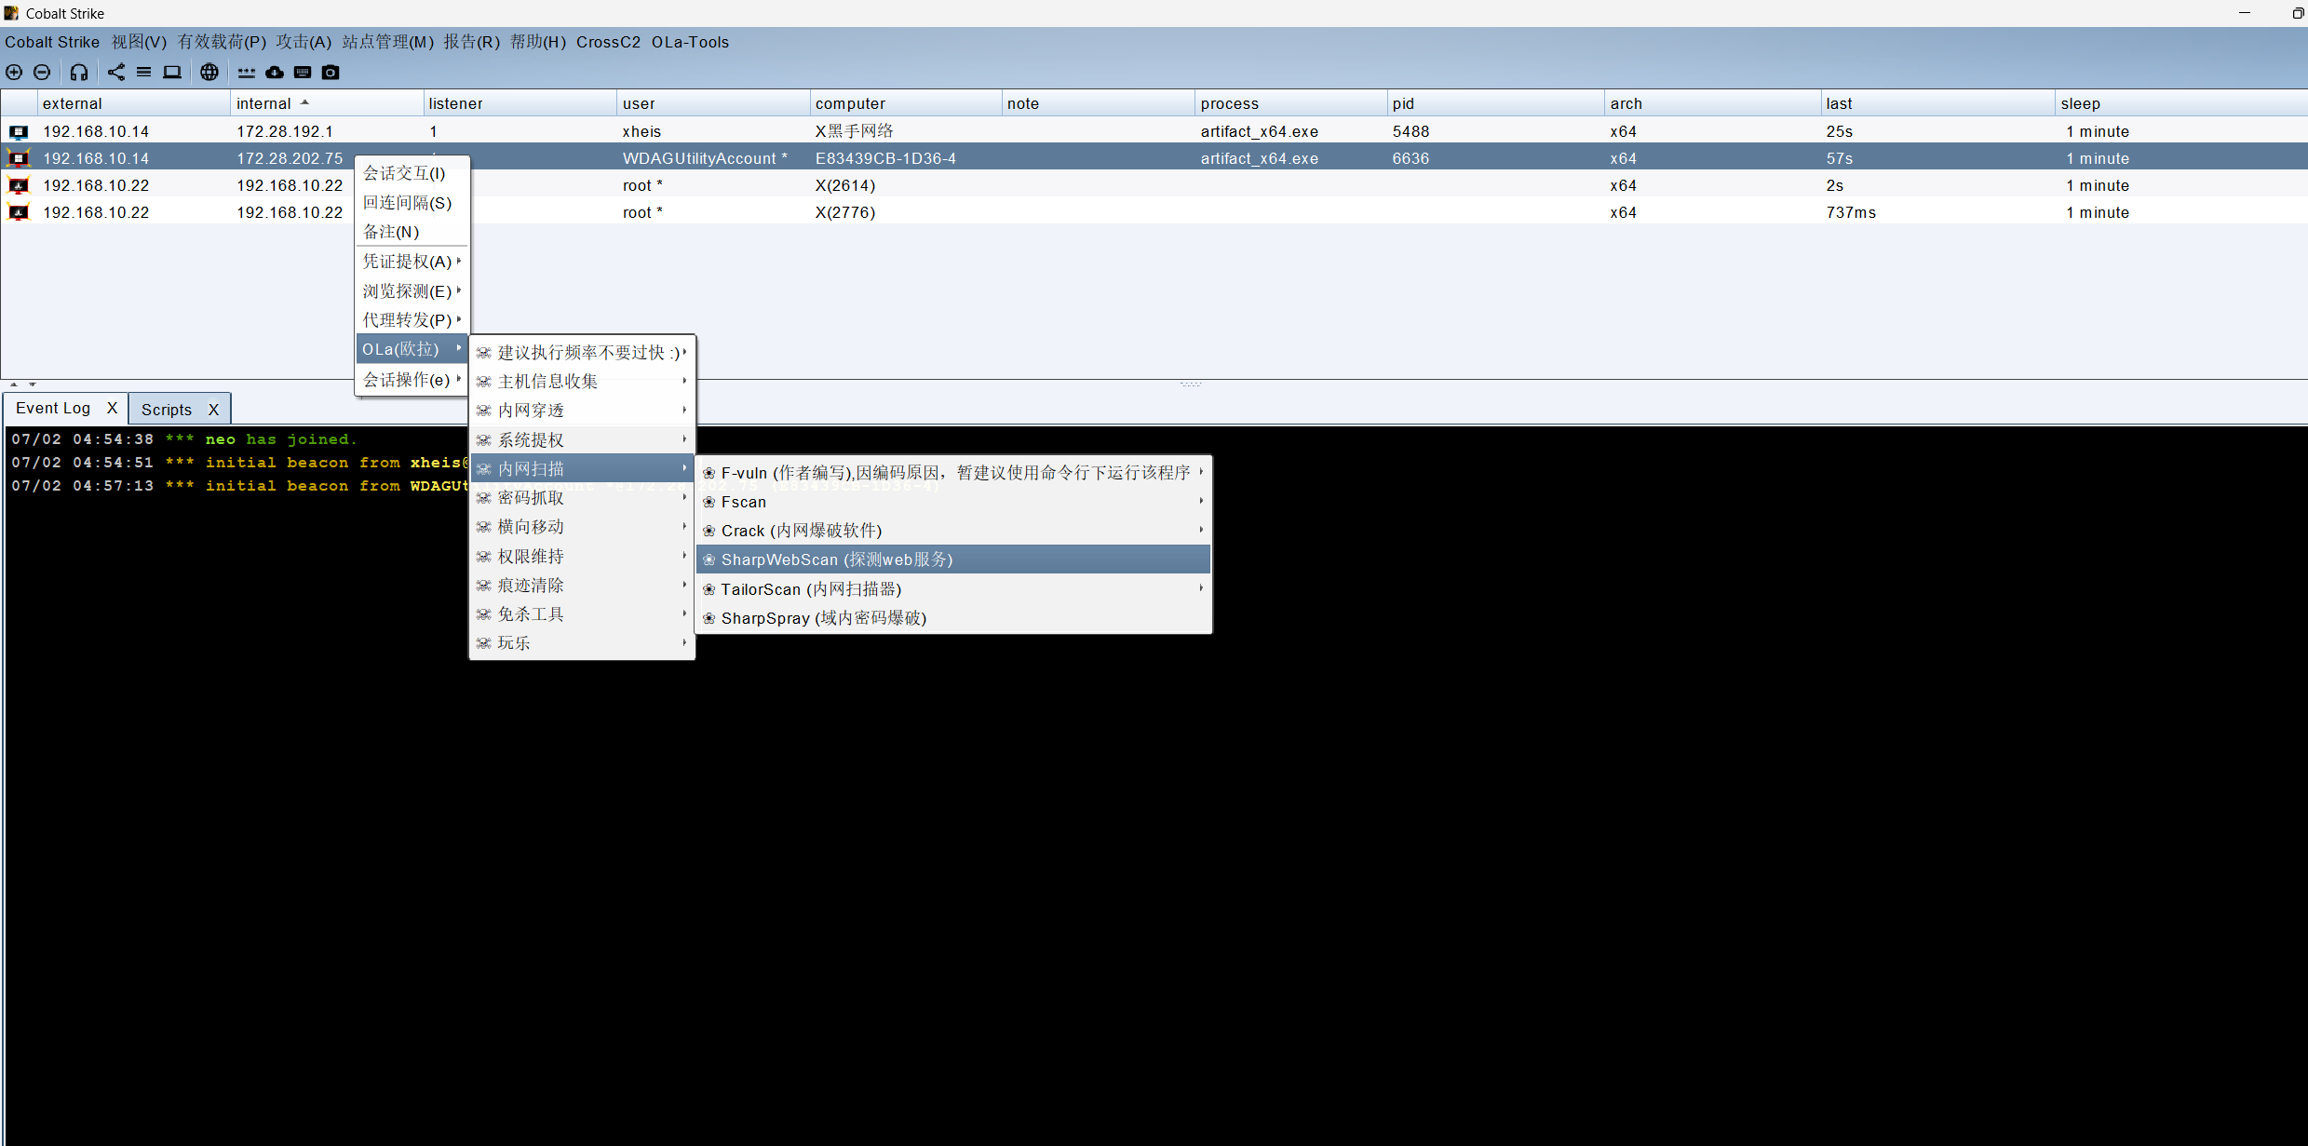The width and height of the screenshot is (2308, 1146).
Task: Click beacon icon for X(2776) row
Action: [19, 212]
